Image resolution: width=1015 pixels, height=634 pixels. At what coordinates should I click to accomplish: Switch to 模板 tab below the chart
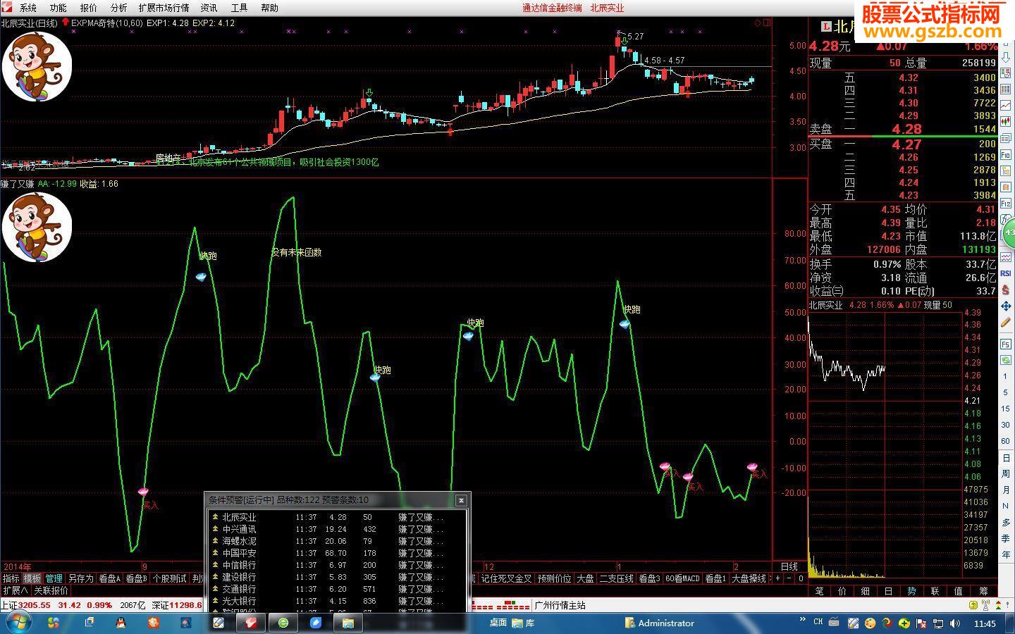(32, 578)
